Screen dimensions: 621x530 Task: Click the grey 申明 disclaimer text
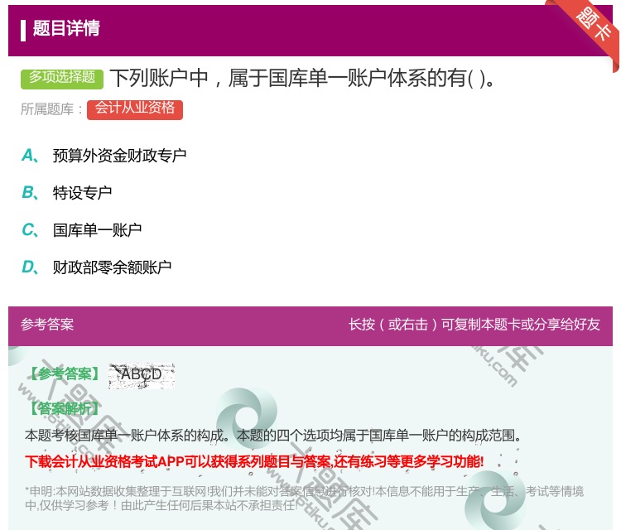click(x=304, y=499)
